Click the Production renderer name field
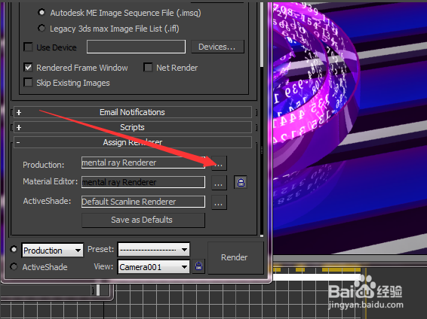The image size is (427, 319). [143, 163]
